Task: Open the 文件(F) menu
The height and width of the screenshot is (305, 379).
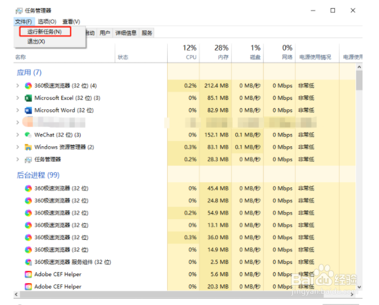Action: point(24,22)
